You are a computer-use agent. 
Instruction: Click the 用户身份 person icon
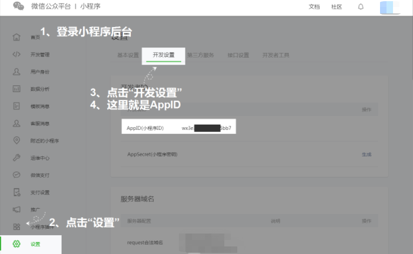[x=16, y=72]
